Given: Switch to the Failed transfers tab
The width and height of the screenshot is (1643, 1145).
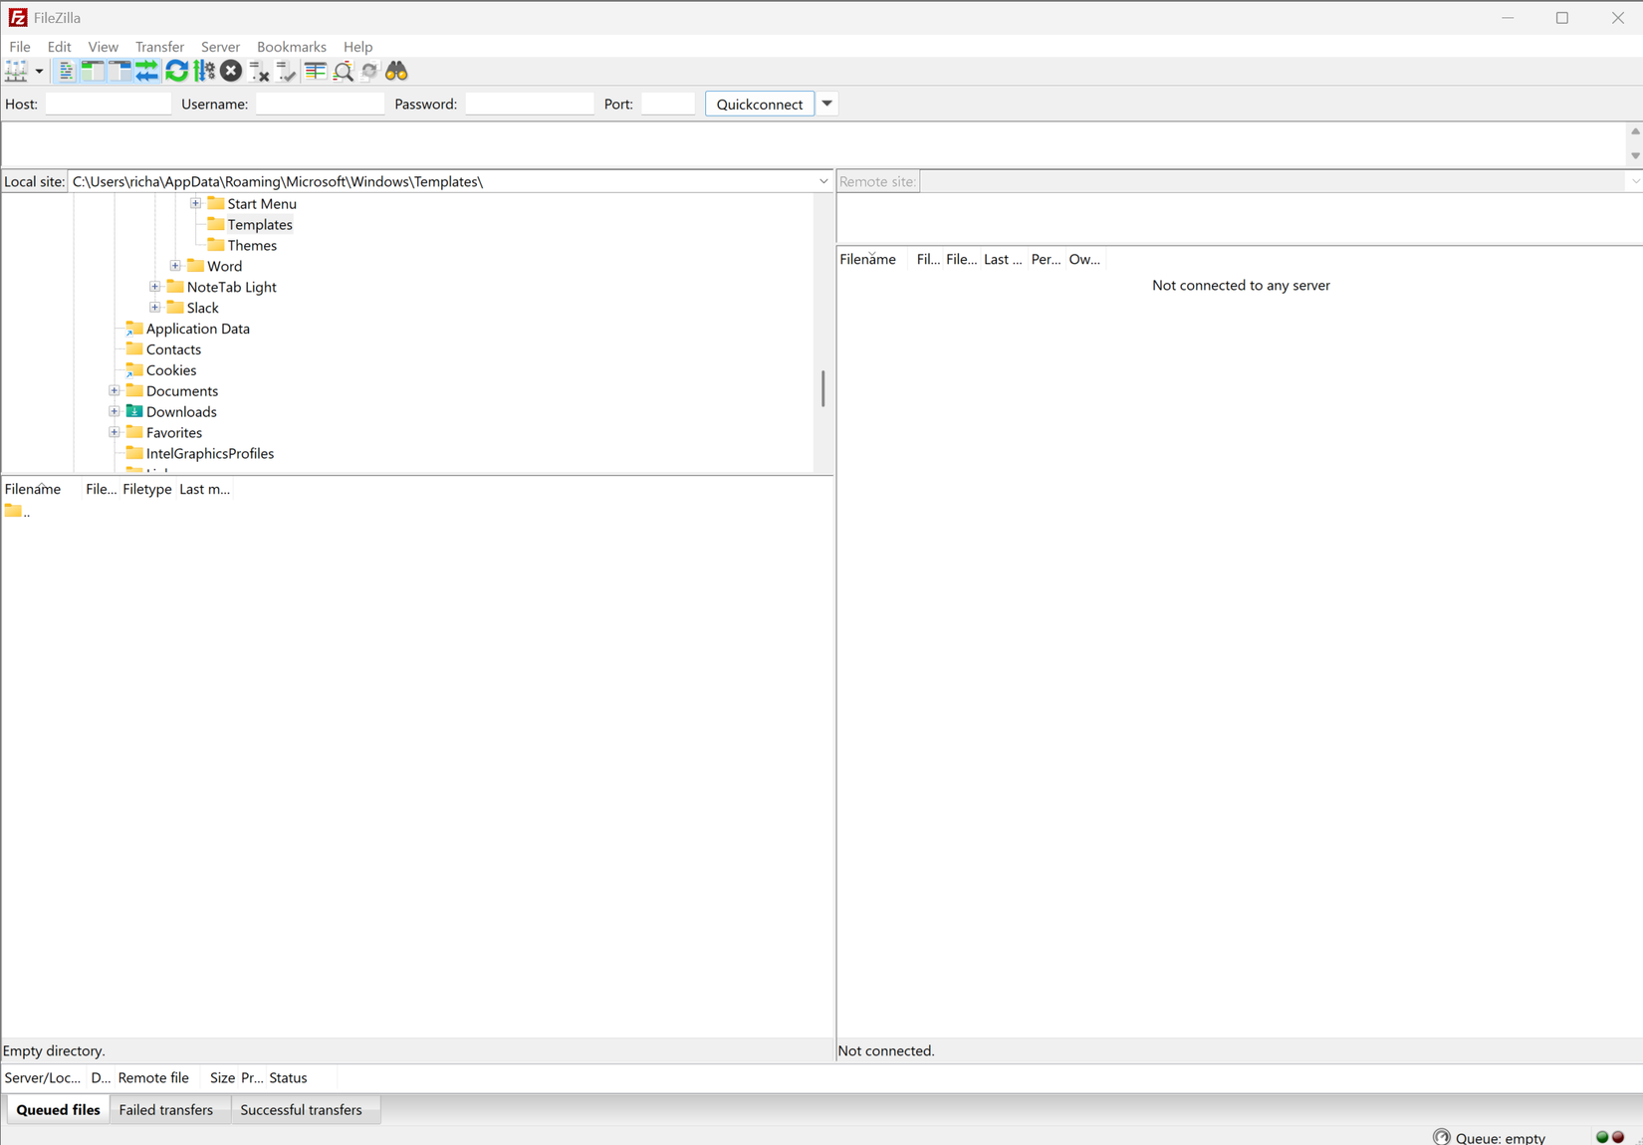Looking at the screenshot, I should point(166,1109).
